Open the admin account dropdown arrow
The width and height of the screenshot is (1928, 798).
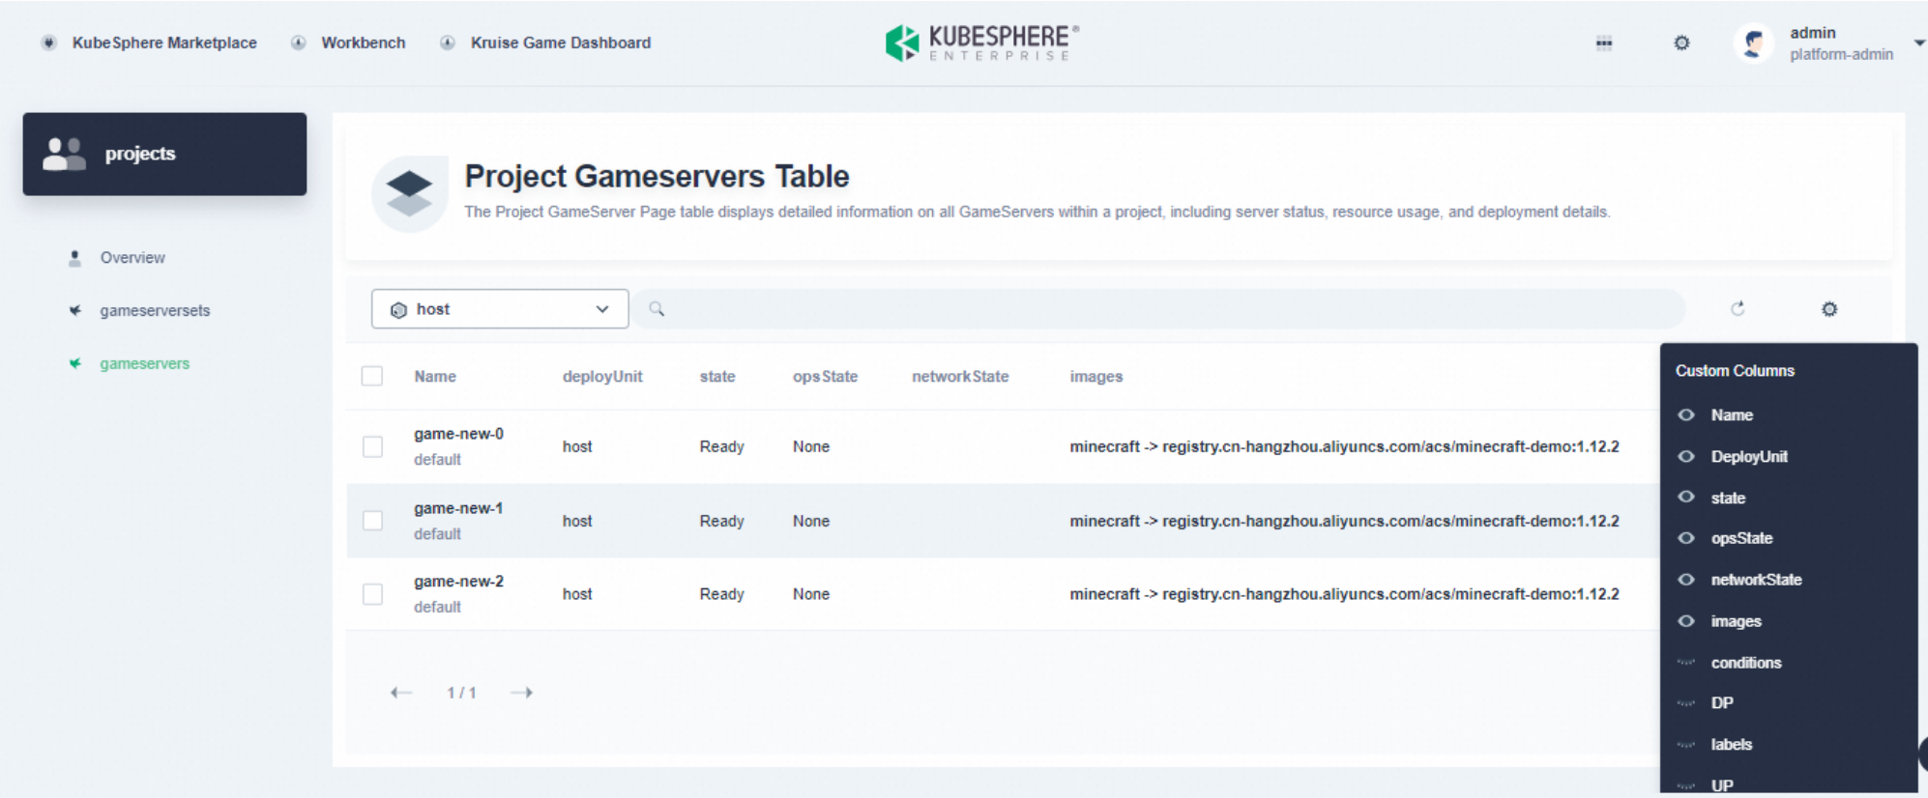pos(1918,43)
